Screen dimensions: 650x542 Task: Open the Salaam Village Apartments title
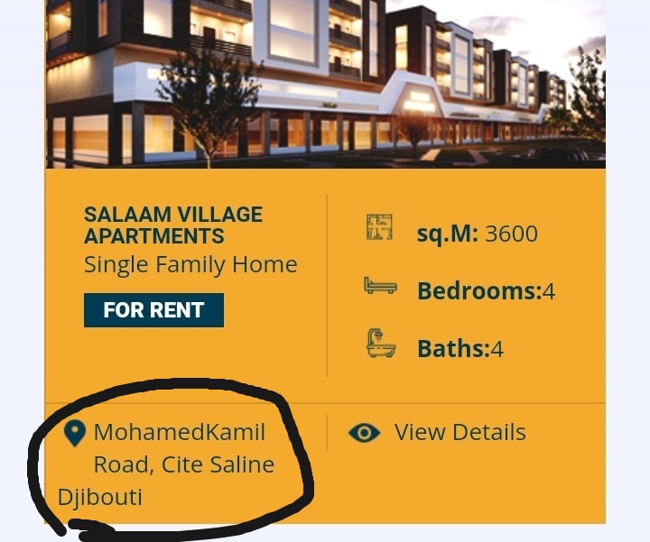coord(173,225)
